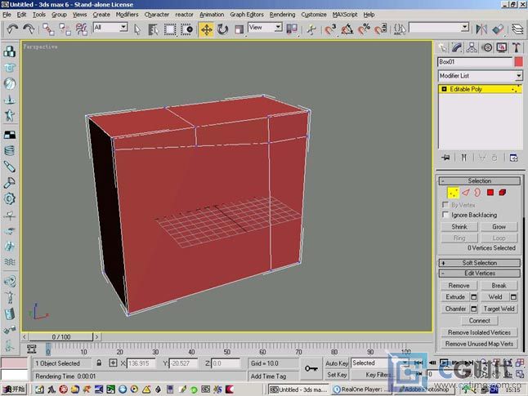This screenshot has height=396, width=528.
Task: Click the Connect button in Edit Vertices
Action: [x=480, y=320]
